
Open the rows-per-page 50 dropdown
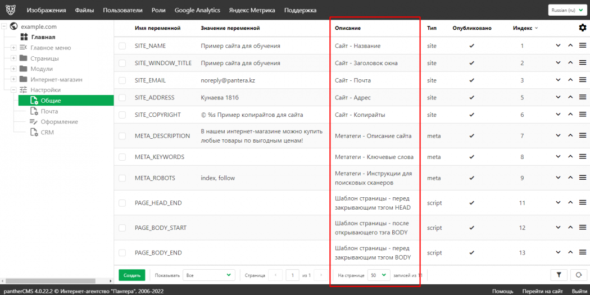click(x=378, y=275)
